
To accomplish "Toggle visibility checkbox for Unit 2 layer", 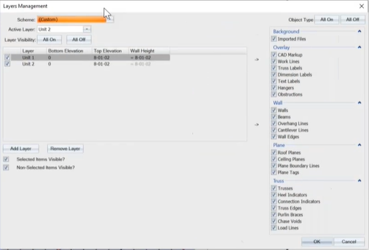I will click(7, 64).
